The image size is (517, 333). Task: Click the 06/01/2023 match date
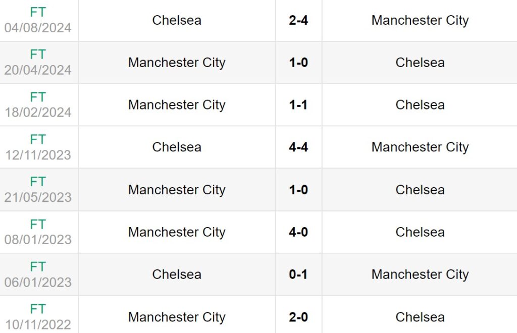point(38,282)
